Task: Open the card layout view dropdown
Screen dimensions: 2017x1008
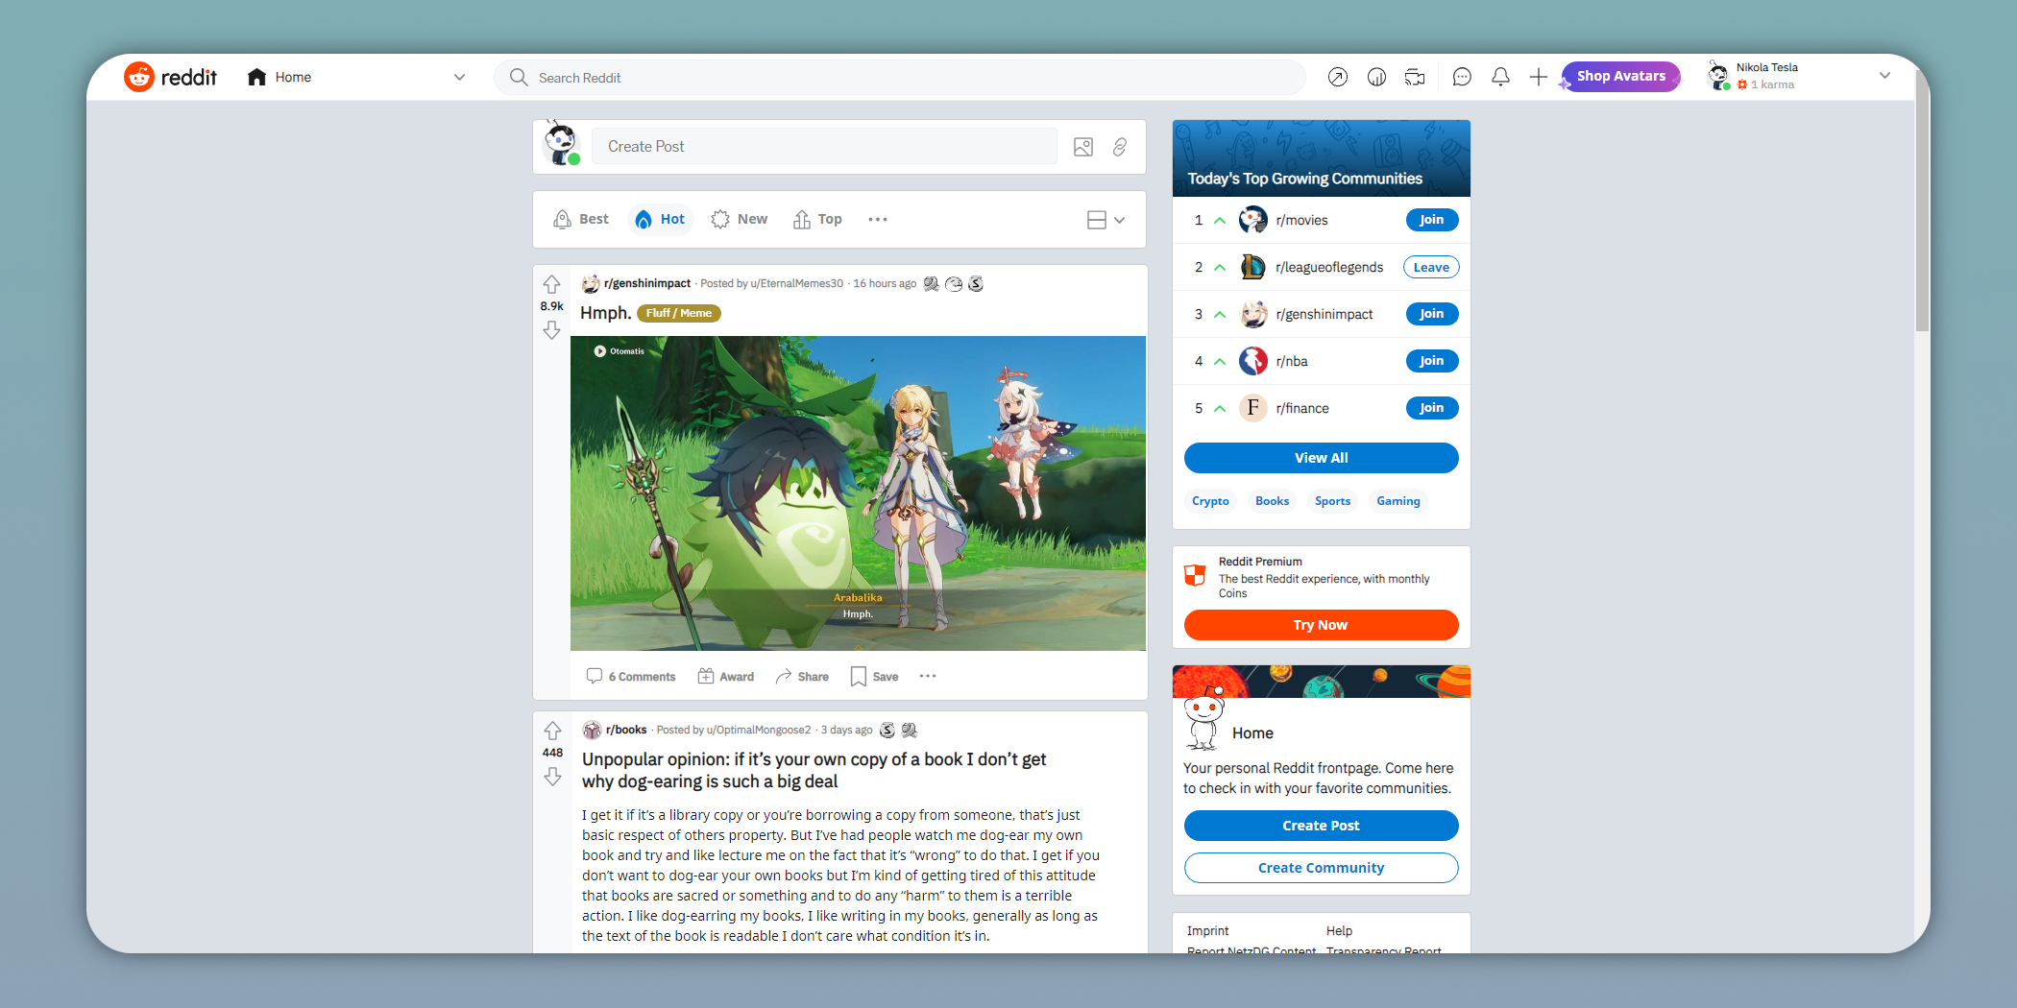Action: (1106, 220)
